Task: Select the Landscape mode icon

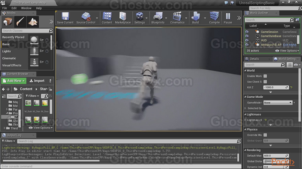Action: pyautogui.click(x=33, y=22)
